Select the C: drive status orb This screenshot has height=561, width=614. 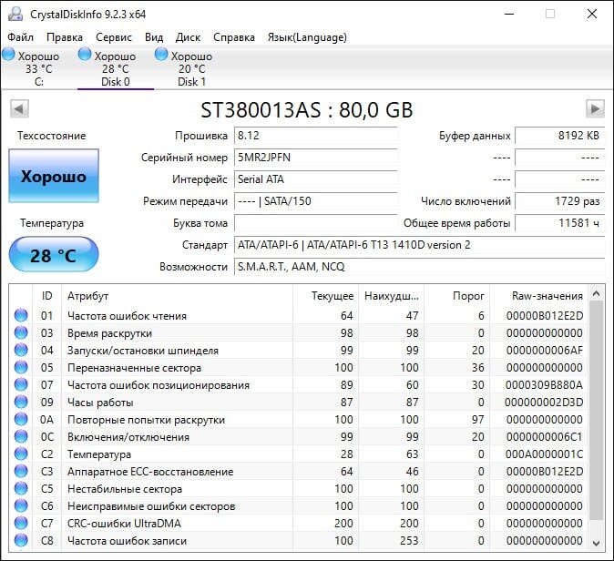(8, 56)
